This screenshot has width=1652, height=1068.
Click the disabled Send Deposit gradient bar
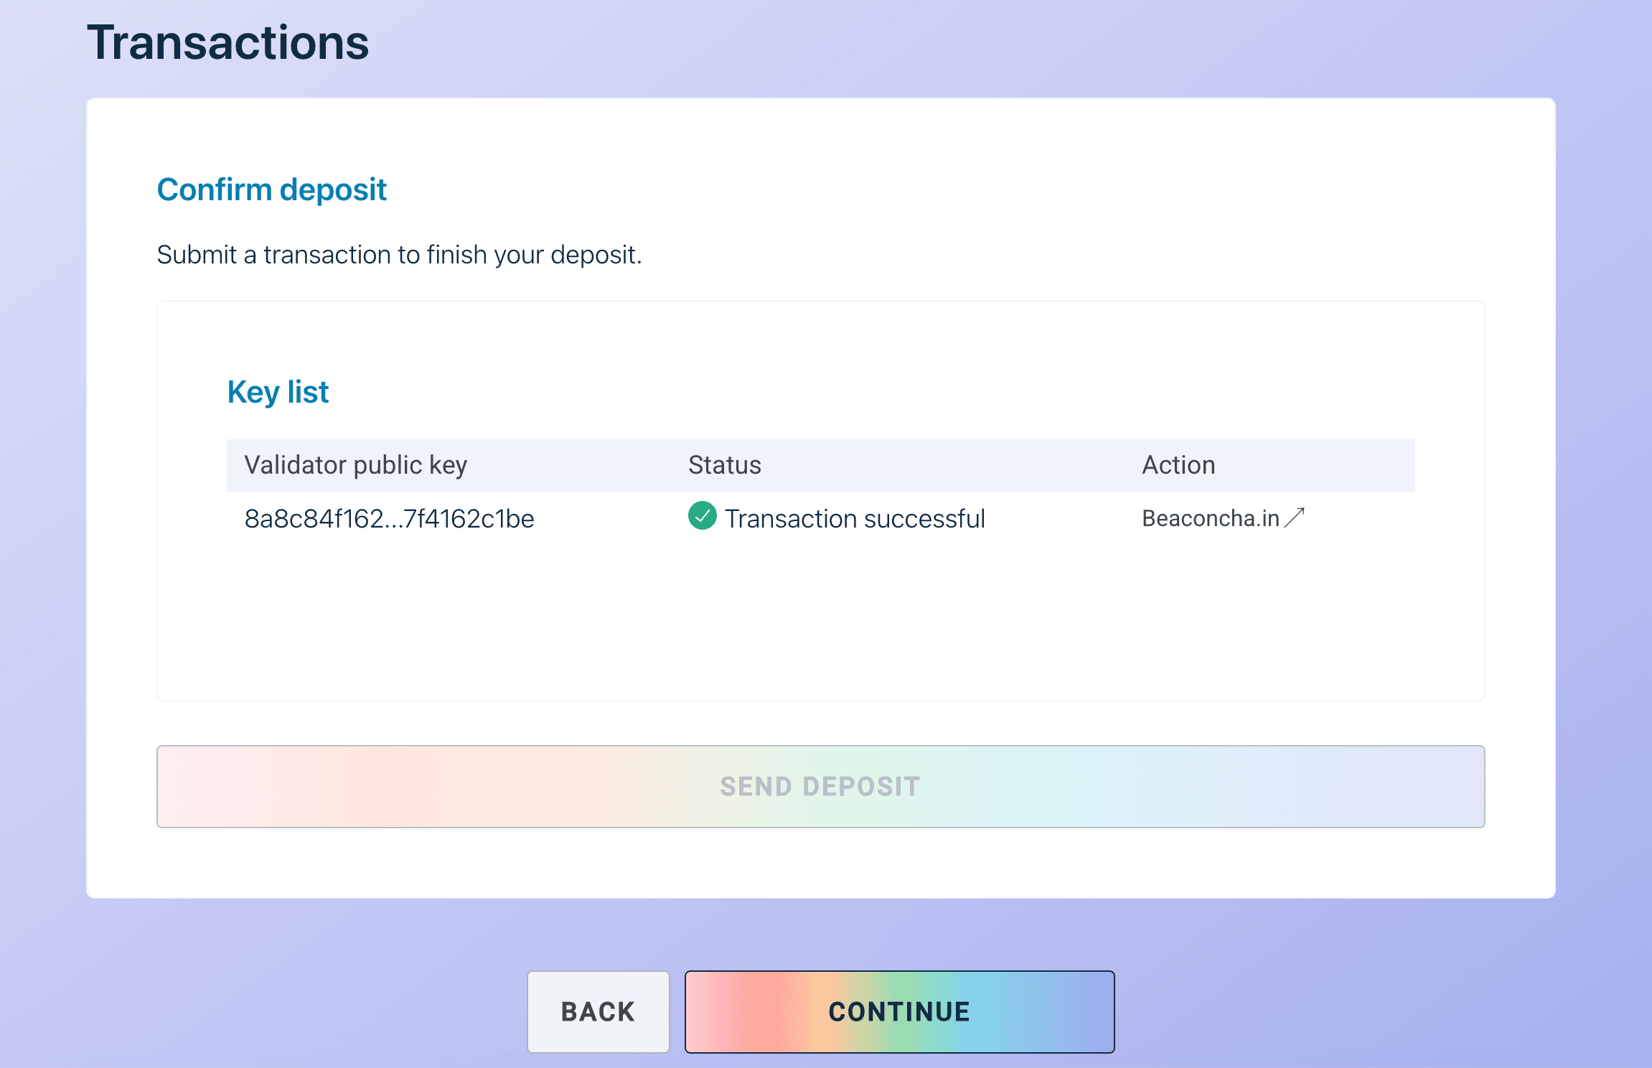click(820, 786)
